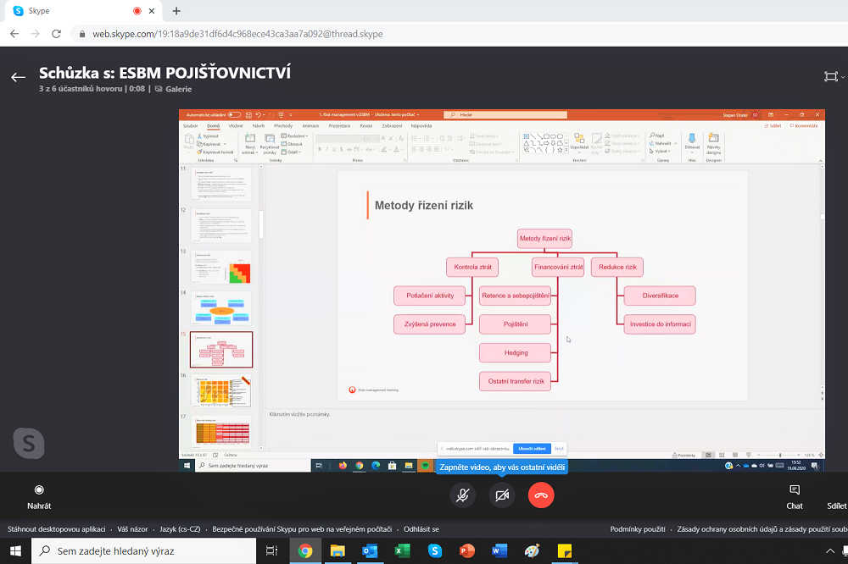Image resolution: width=848 pixels, height=564 pixels.
Task: Switch to the Zobrazení ribbon tab
Action: (x=392, y=126)
